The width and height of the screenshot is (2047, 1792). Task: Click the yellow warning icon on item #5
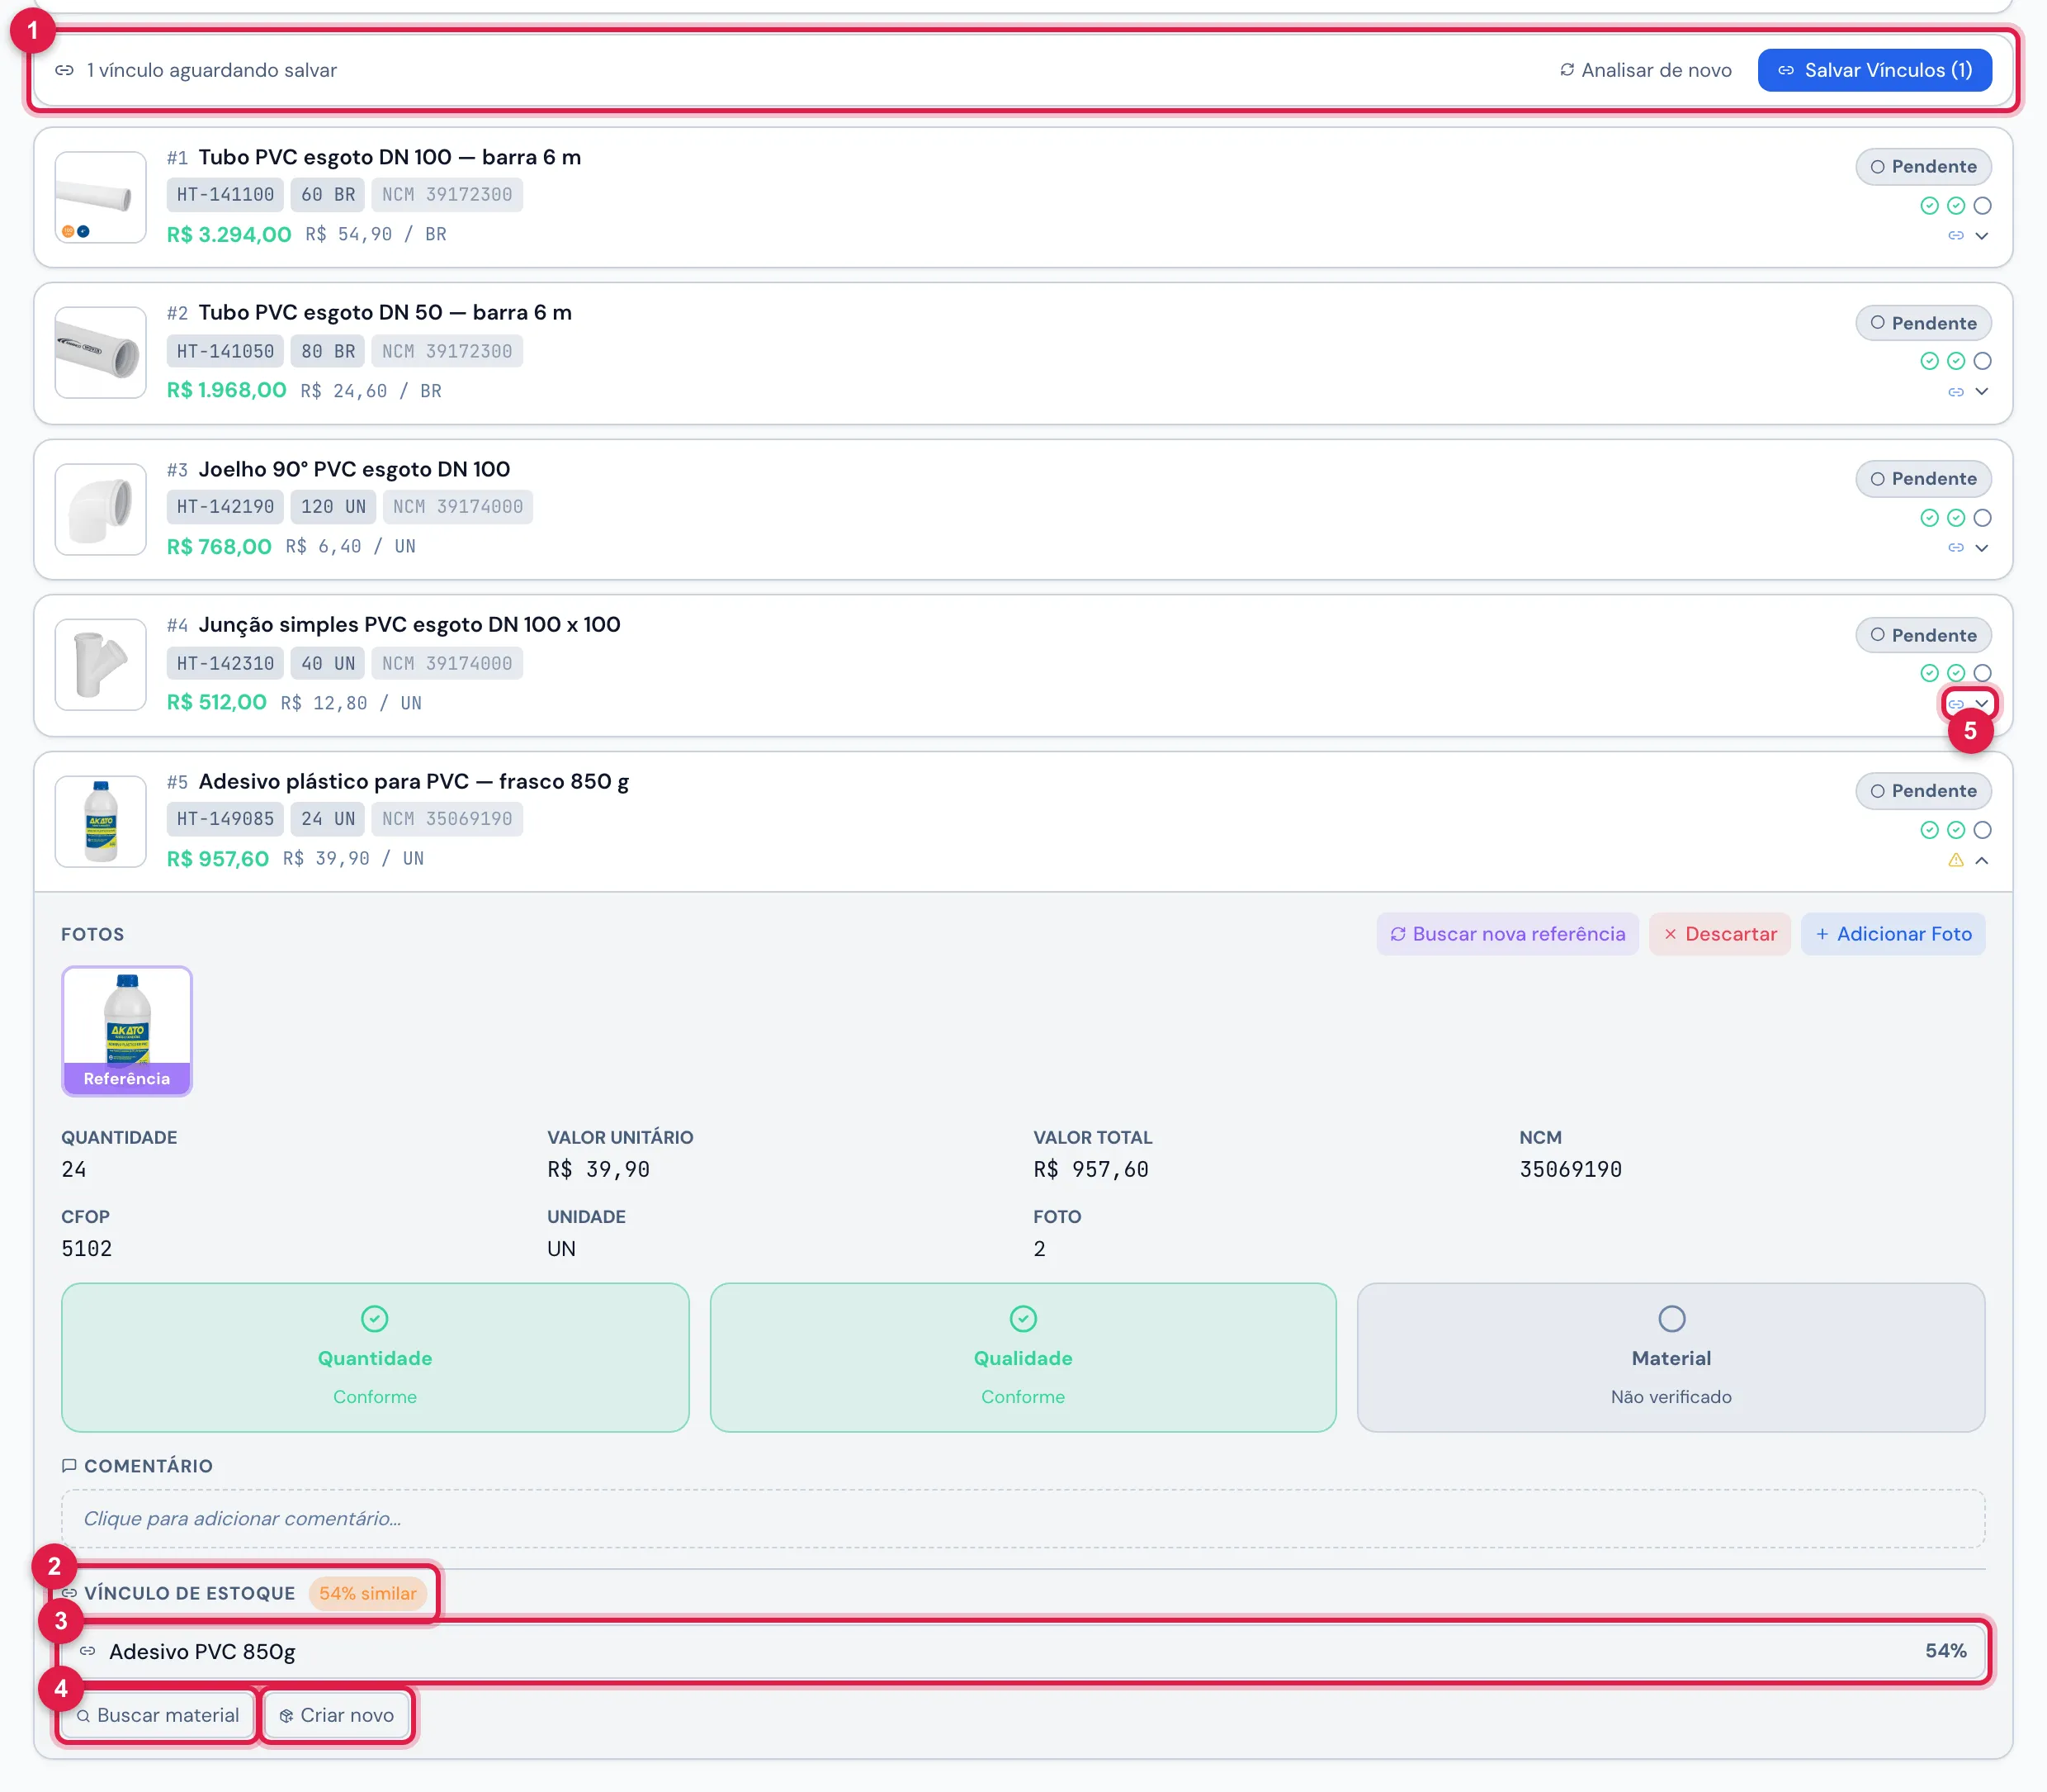pyautogui.click(x=1955, y=861)
